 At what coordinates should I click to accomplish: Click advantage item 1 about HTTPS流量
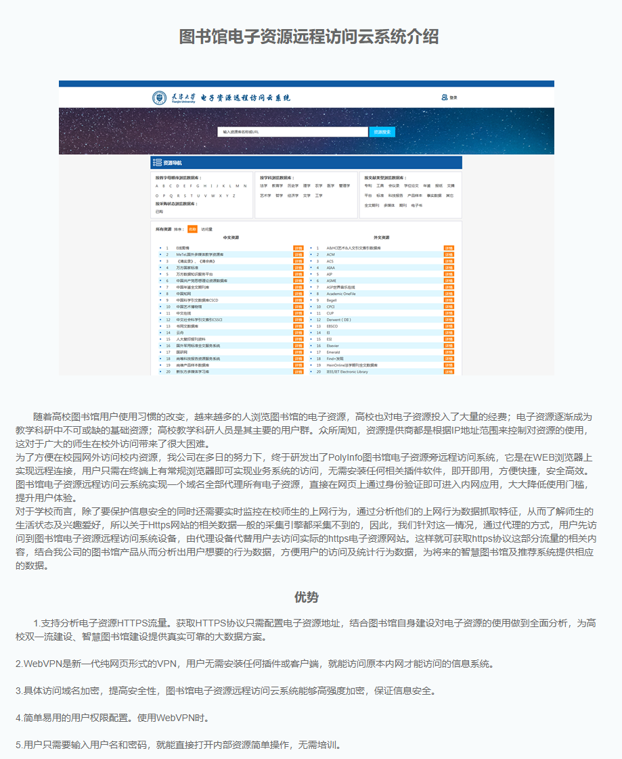(306, 630)
